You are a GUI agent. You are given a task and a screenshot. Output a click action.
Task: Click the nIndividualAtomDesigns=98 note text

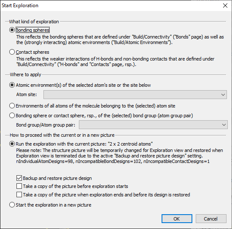(113, 161)
